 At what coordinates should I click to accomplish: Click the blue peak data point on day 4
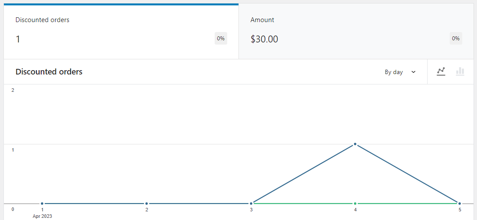tap(355, 144)
